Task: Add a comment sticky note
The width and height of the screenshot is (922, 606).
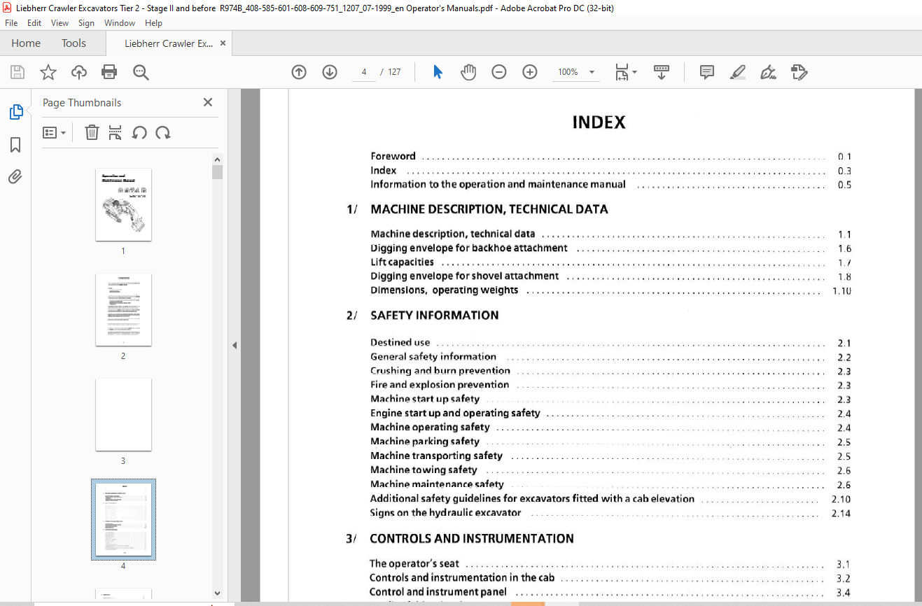Action: pyautogui.click(x=707, y=72)
